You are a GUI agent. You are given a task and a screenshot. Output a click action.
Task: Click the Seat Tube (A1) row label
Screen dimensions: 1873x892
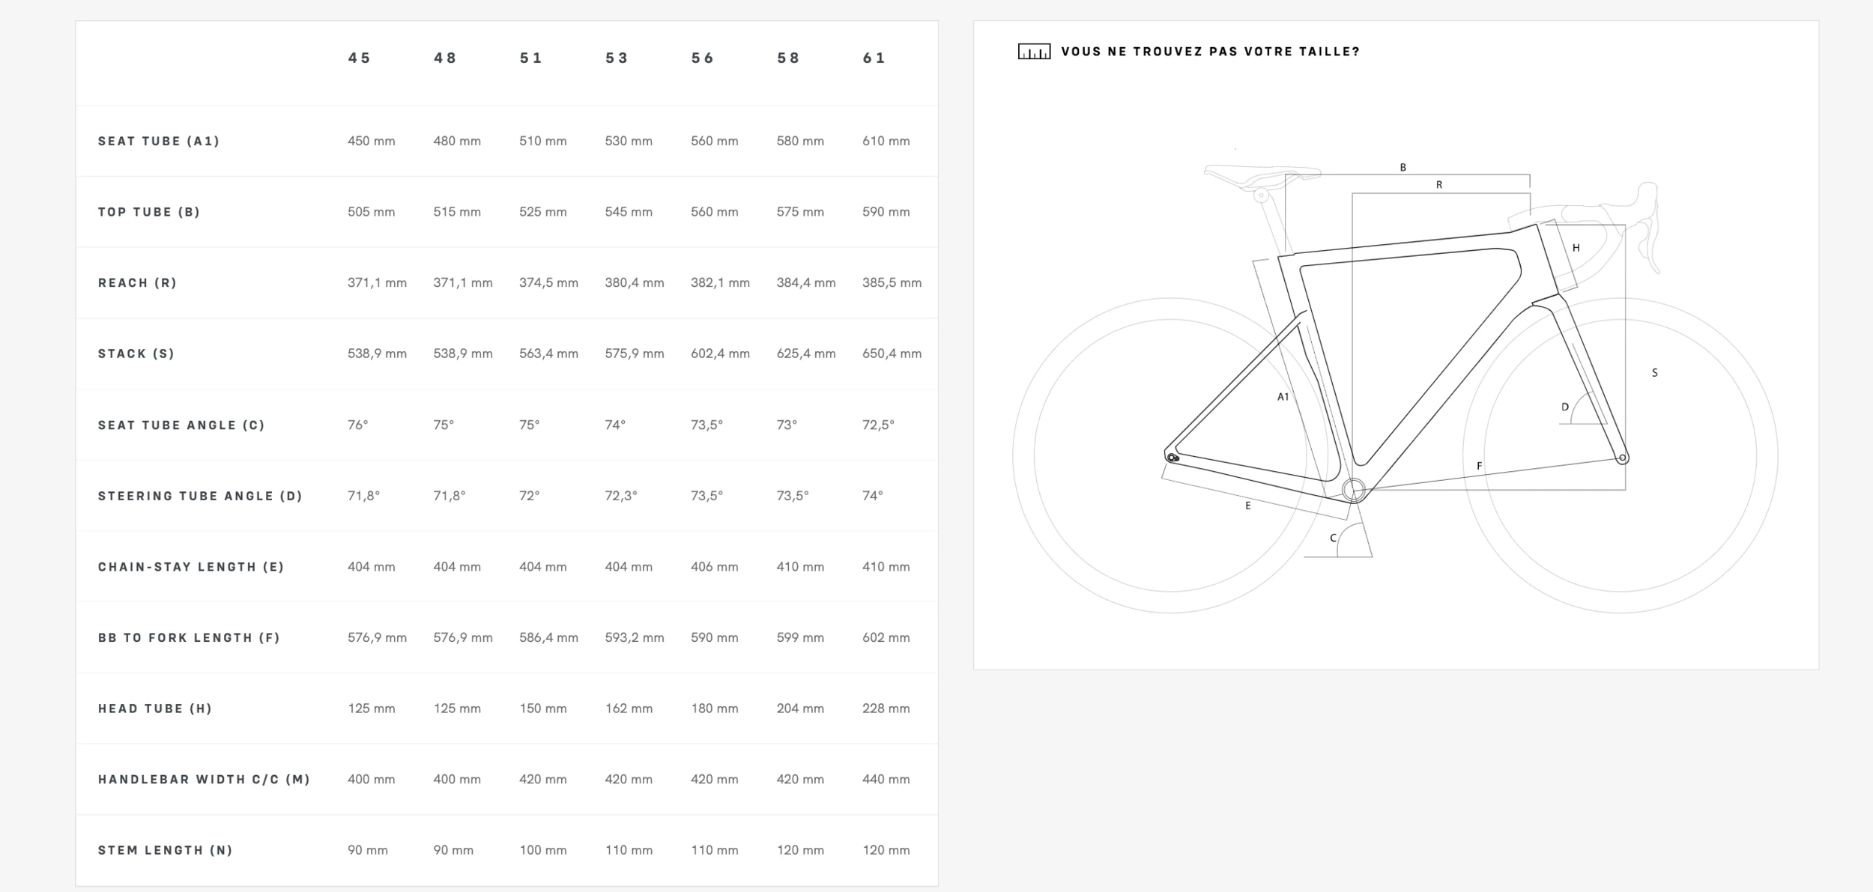[x=159, y=142]
